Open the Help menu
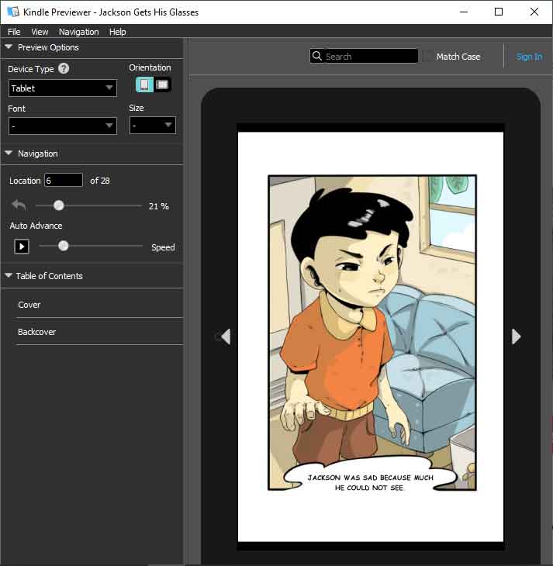This screenshot has height=566, width=553. (x=118, y=32)
